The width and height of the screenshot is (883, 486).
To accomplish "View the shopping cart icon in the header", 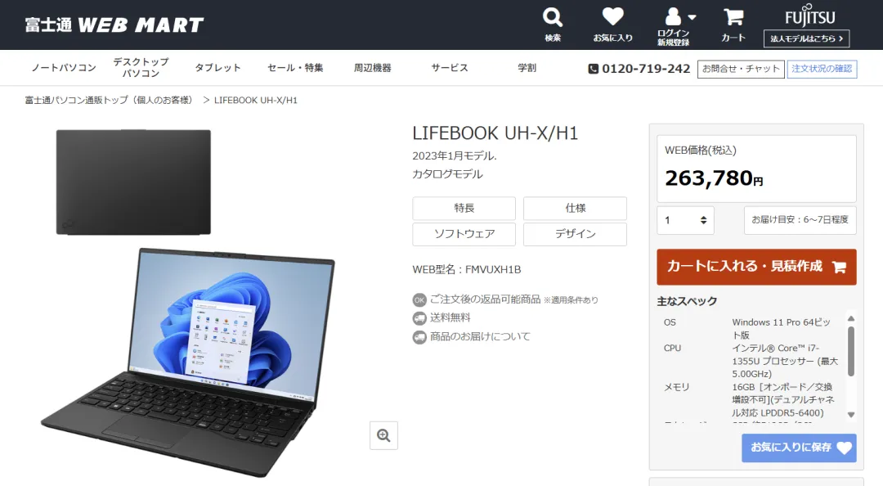I will click(733, 17).
